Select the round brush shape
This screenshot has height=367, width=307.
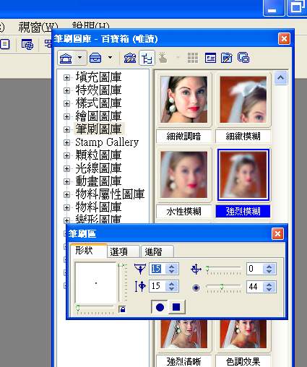pos(160,307)
